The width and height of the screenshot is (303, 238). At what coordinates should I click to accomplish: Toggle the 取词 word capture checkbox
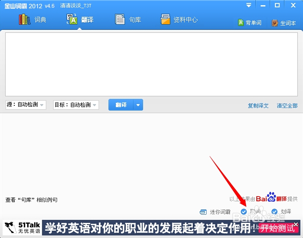244,212
